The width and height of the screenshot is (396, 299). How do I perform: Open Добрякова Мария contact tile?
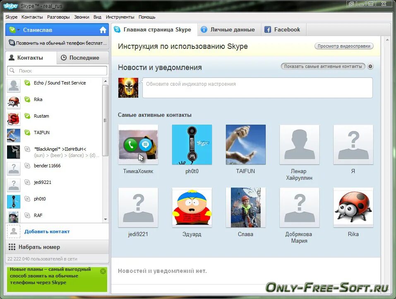[x=300, y=207]
